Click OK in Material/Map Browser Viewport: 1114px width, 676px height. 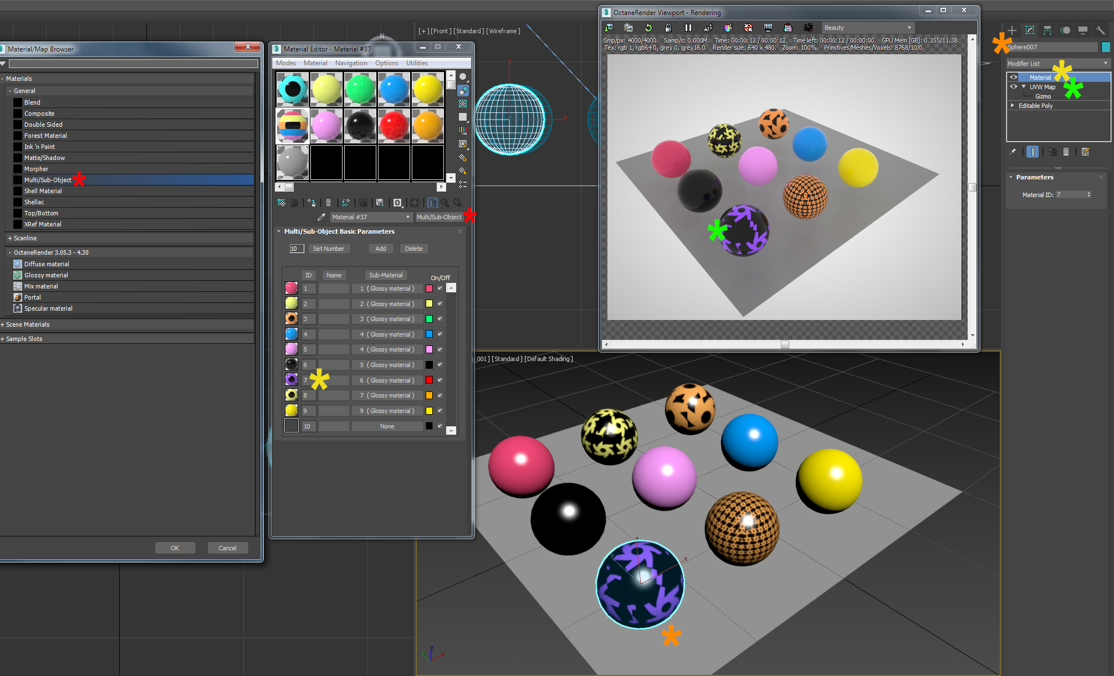coord(175,548)
